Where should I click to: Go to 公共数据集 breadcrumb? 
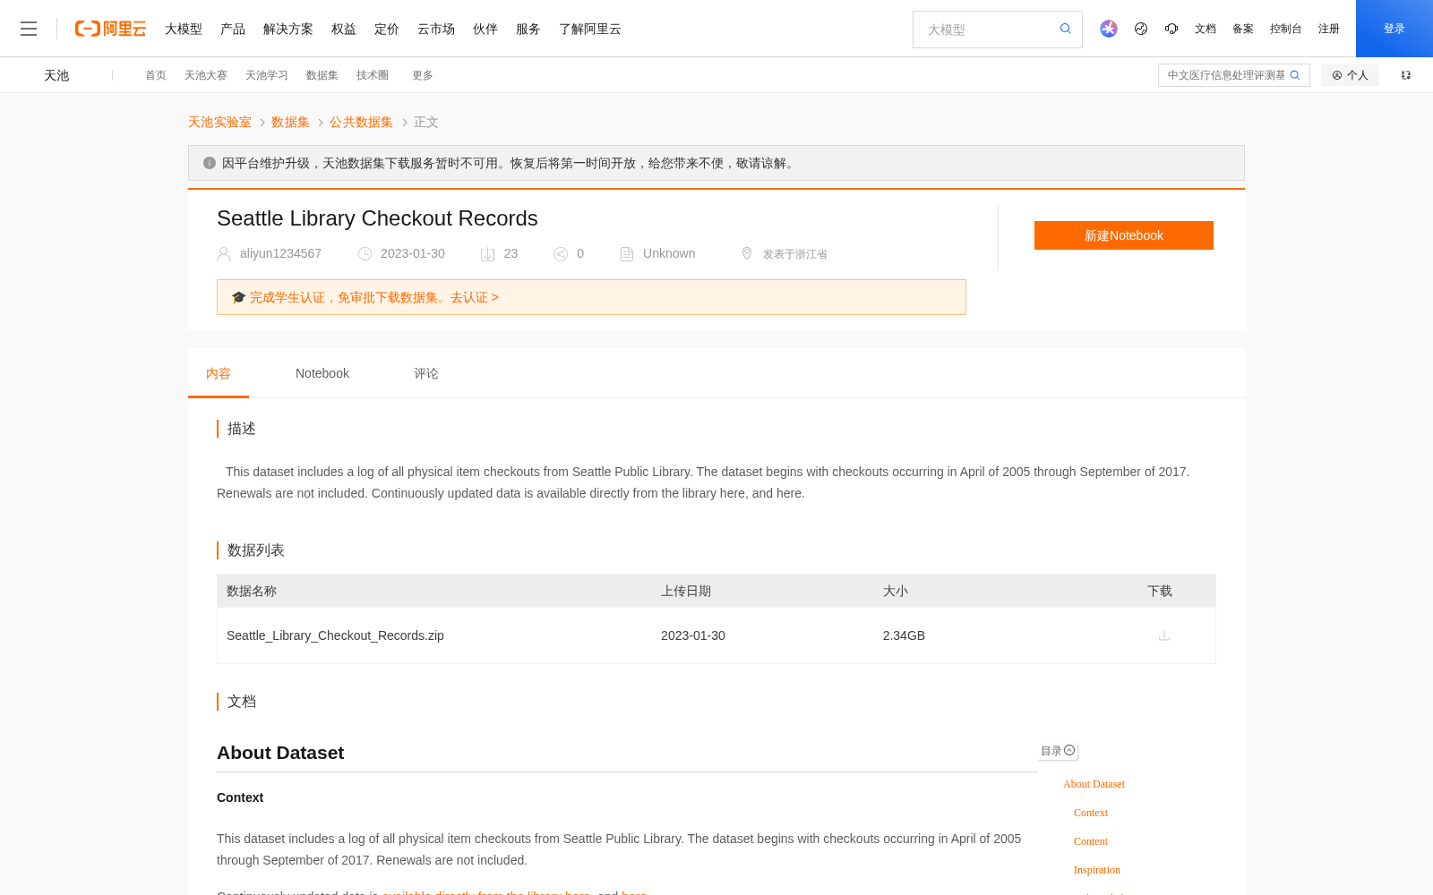click(x=361, y=122)
